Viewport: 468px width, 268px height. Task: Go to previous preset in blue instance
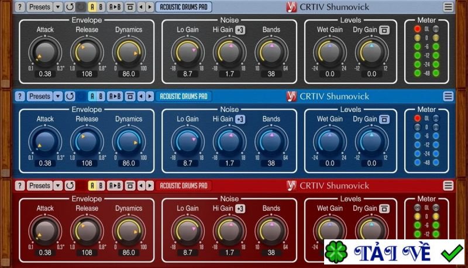pyautogui.click(x=141, y=96)
